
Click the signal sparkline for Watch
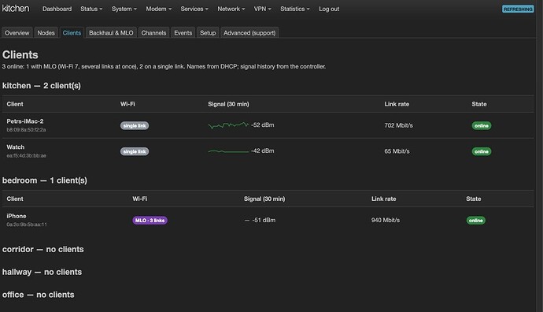click(228, 151)
